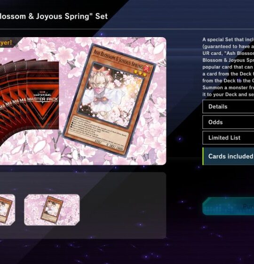
Task: Click the red FIRE attribute icon on card
Action: pos(147,69)
